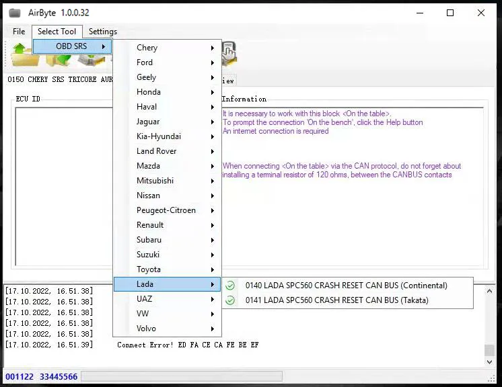Click the AirByte app icon in title bar

14,13
